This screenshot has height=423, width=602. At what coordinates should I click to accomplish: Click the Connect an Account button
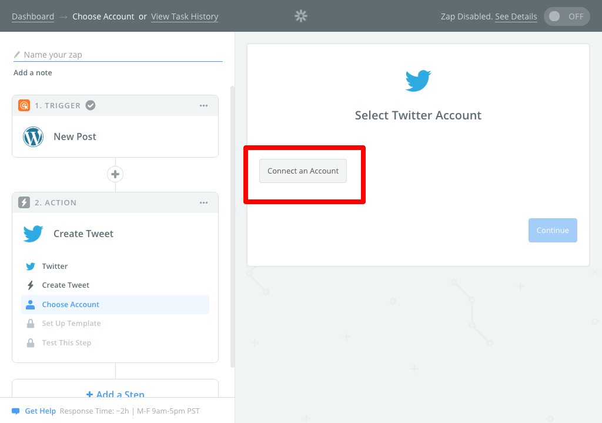(x=303, y=171)
